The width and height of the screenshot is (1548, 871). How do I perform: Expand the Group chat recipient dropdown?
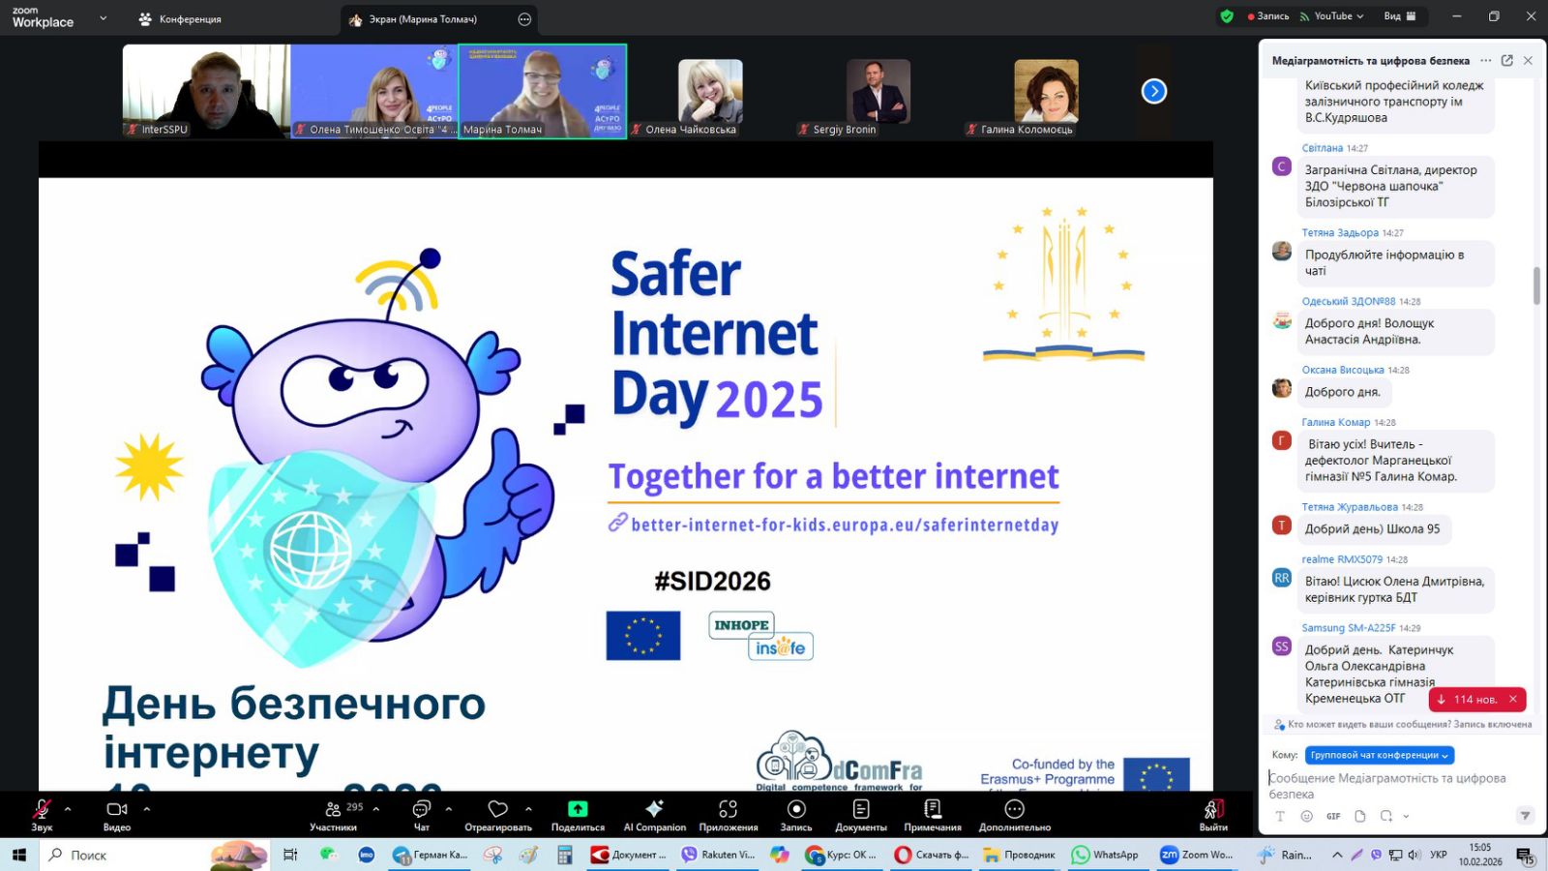1379,755
